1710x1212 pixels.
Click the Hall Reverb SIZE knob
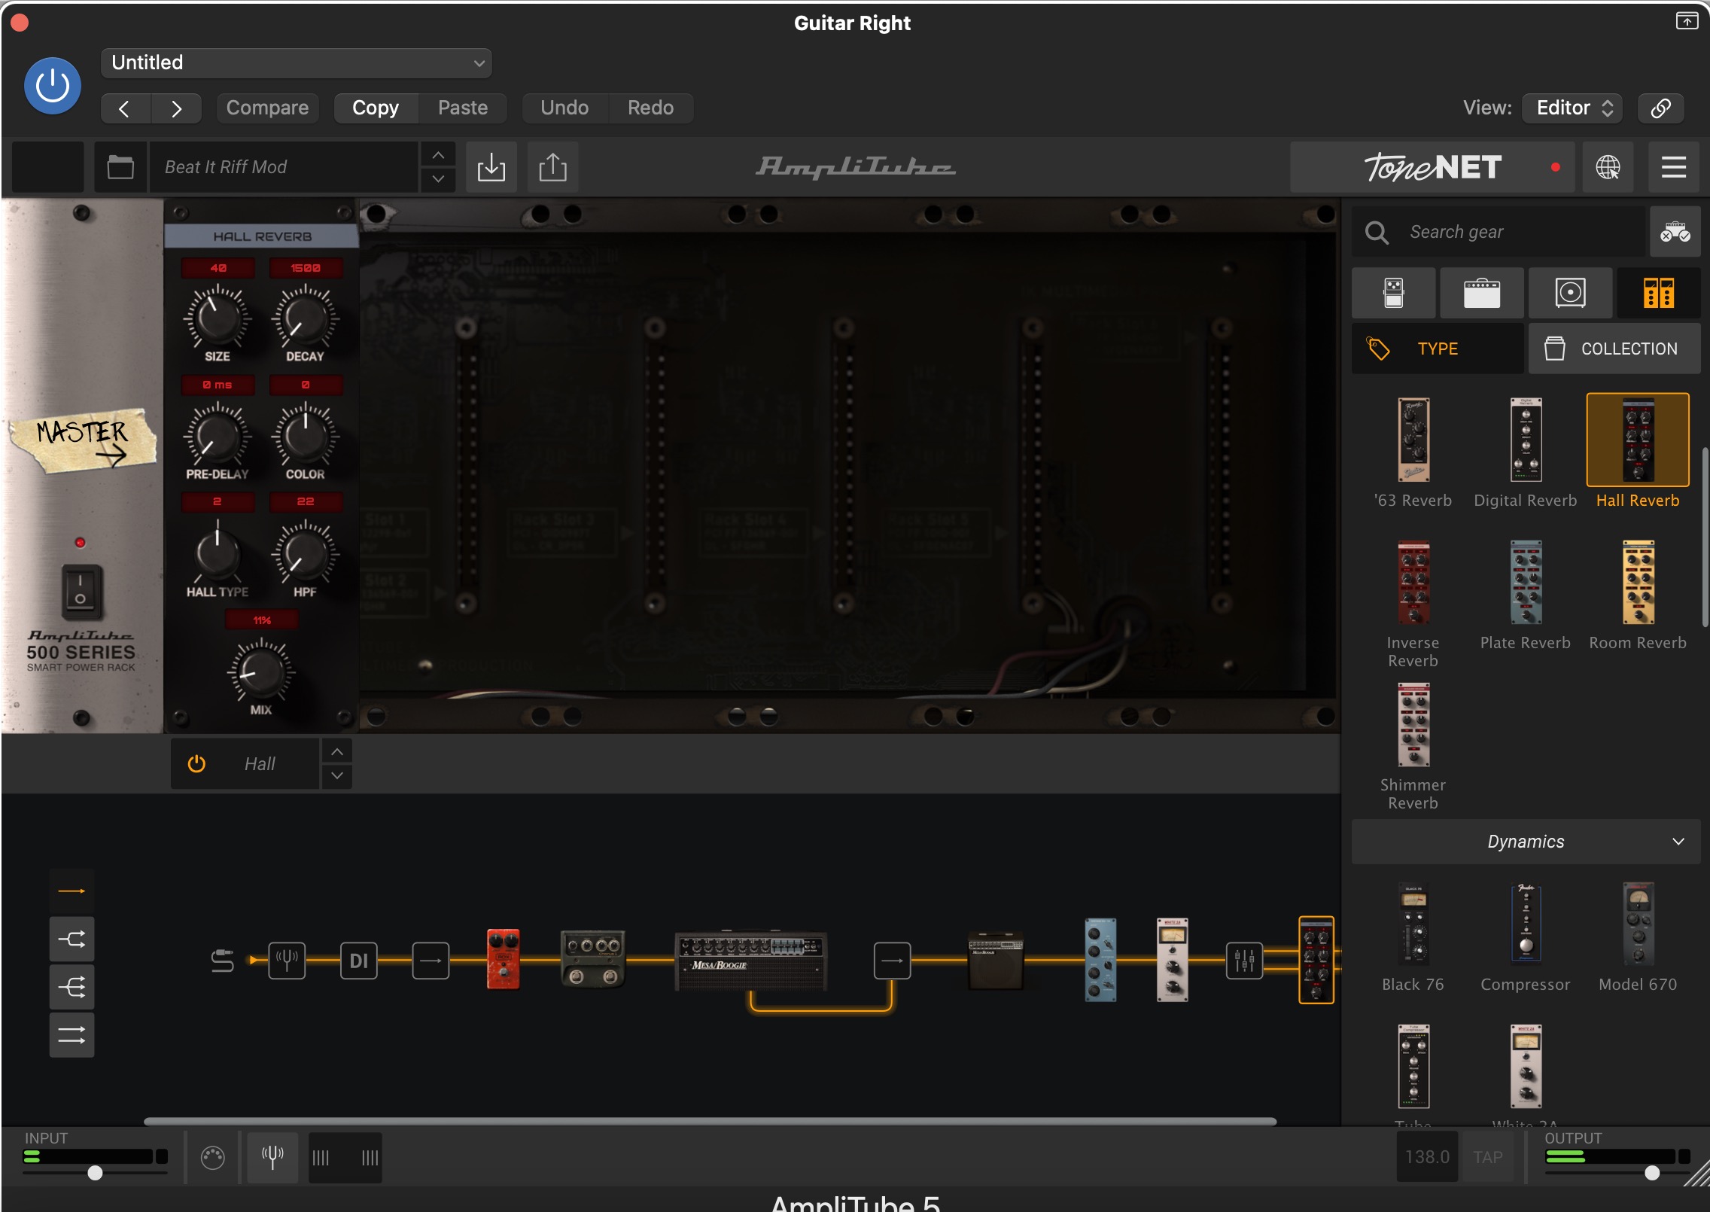tap(217, 318)
